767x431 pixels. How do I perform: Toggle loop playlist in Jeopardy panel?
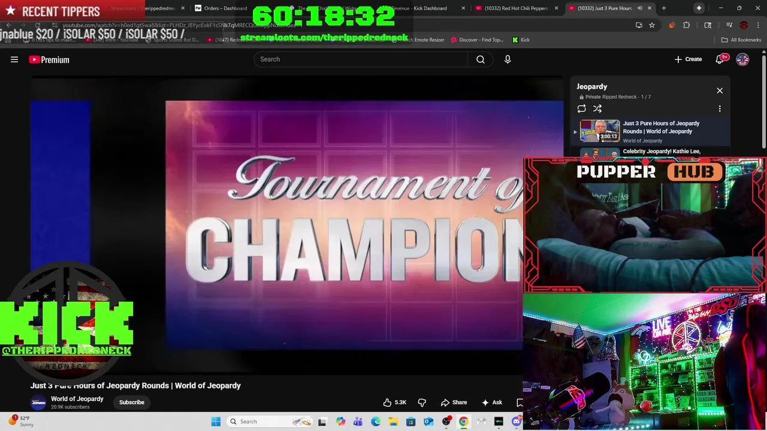(581, 108)
